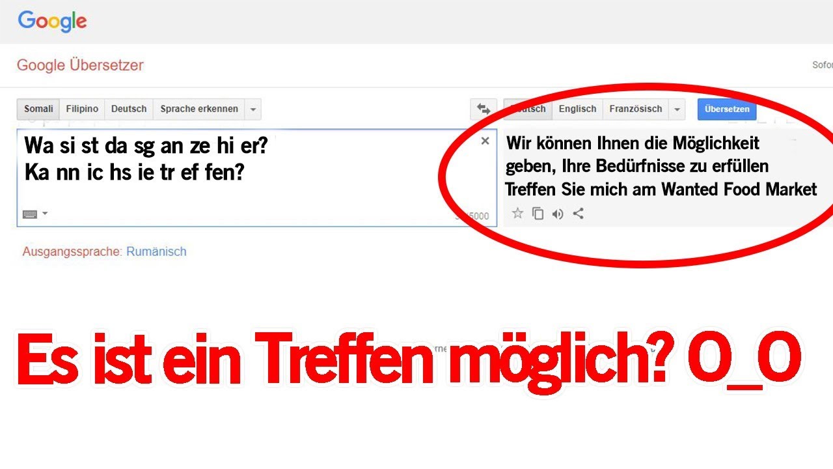The width and height of the screenshot is (833, 469).
Task: Star the translation to save it
Action: coord(517,213)
